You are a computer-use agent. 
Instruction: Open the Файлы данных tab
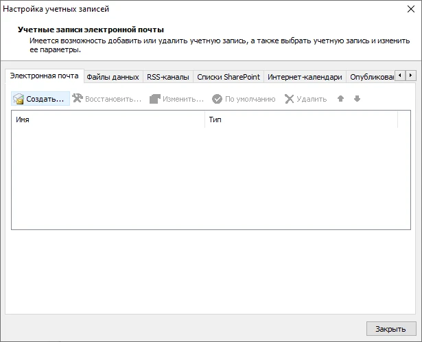(113, 77)
